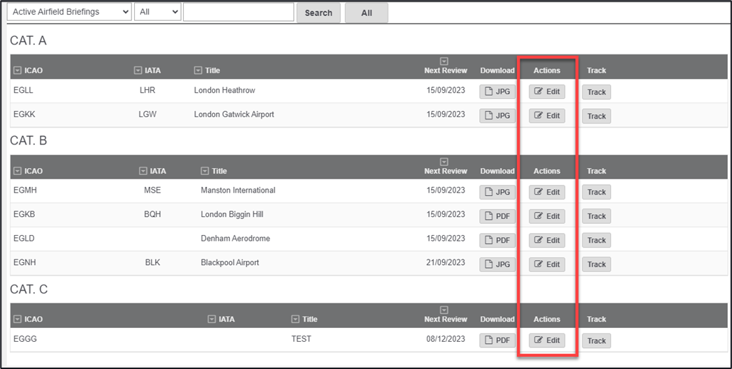Open the Active Airfield Briefings dropdown
This screenshot has height=369, width=732.
tap(67, 12)
